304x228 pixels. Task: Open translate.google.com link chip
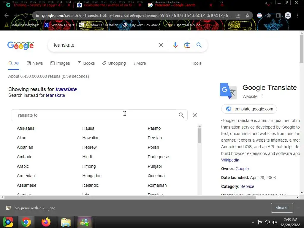tap(249, 109)
